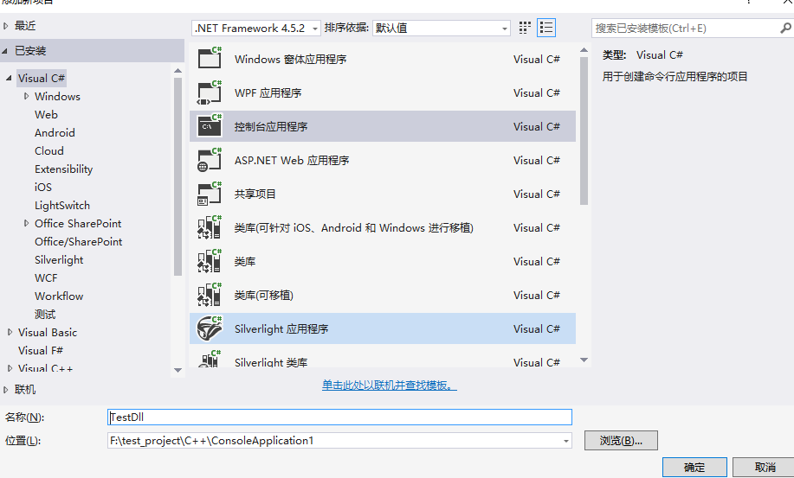Select the plain 类库 template icon
The image size is (794, 478).
coord(210,261)
